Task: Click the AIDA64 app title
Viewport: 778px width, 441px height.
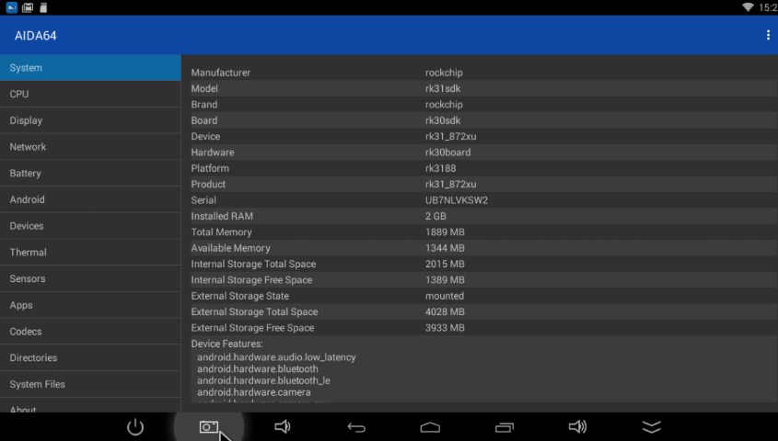Action: 35,36
